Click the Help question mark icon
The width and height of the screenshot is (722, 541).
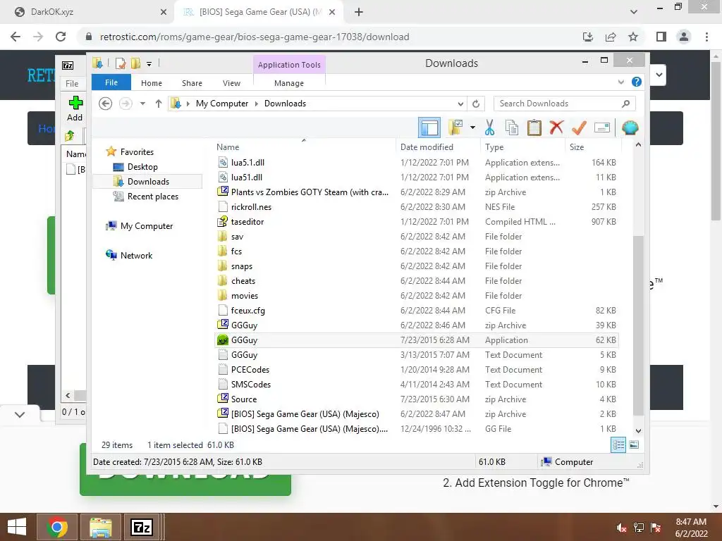[637, 82]
